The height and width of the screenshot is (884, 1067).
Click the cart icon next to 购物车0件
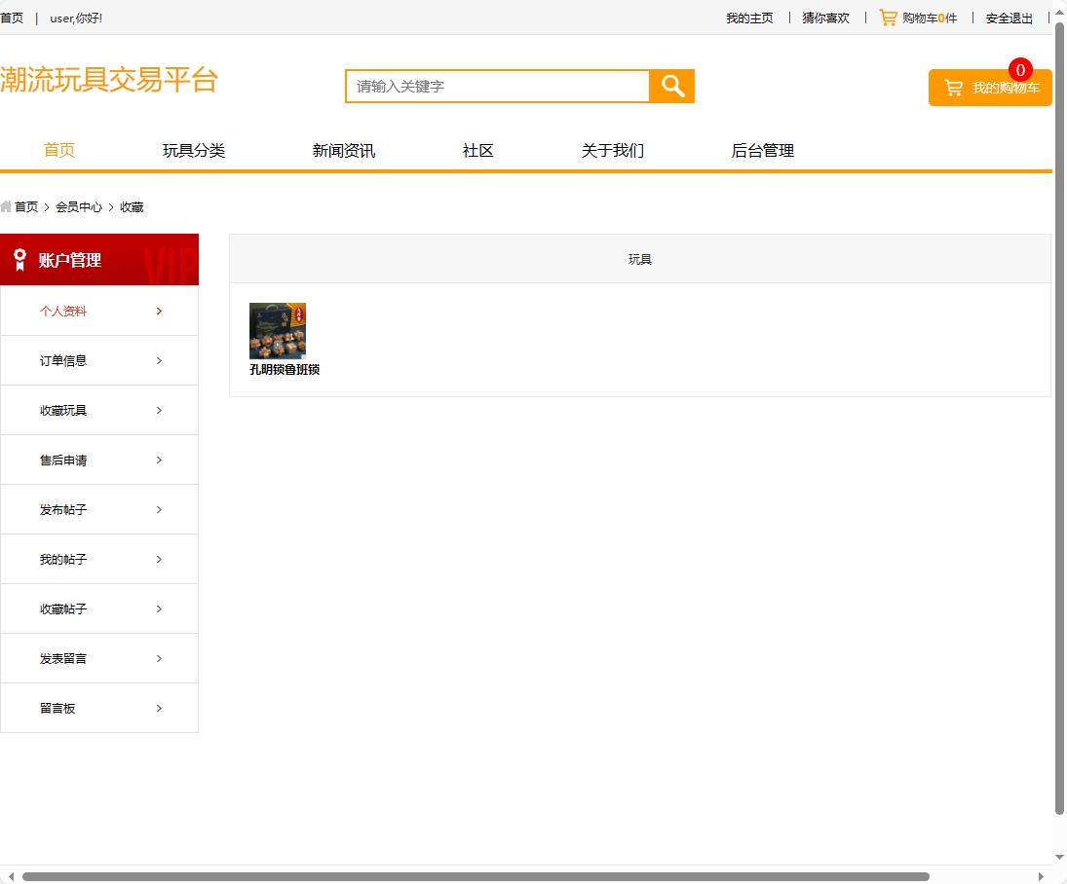tap(888, 18)
